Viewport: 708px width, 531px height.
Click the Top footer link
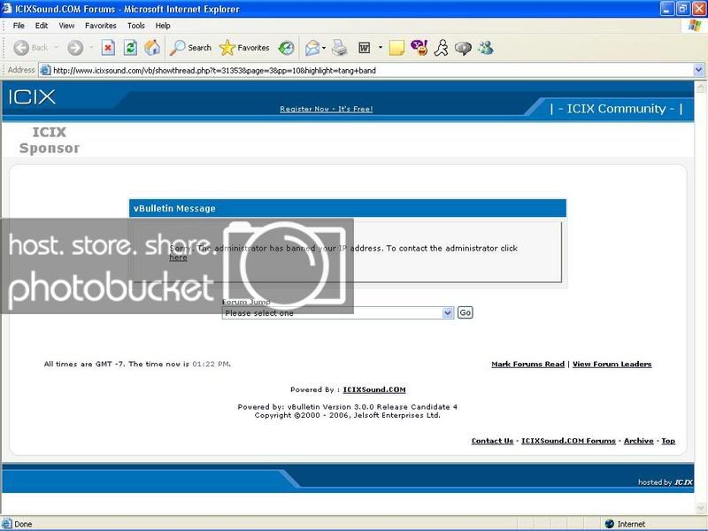668,441
